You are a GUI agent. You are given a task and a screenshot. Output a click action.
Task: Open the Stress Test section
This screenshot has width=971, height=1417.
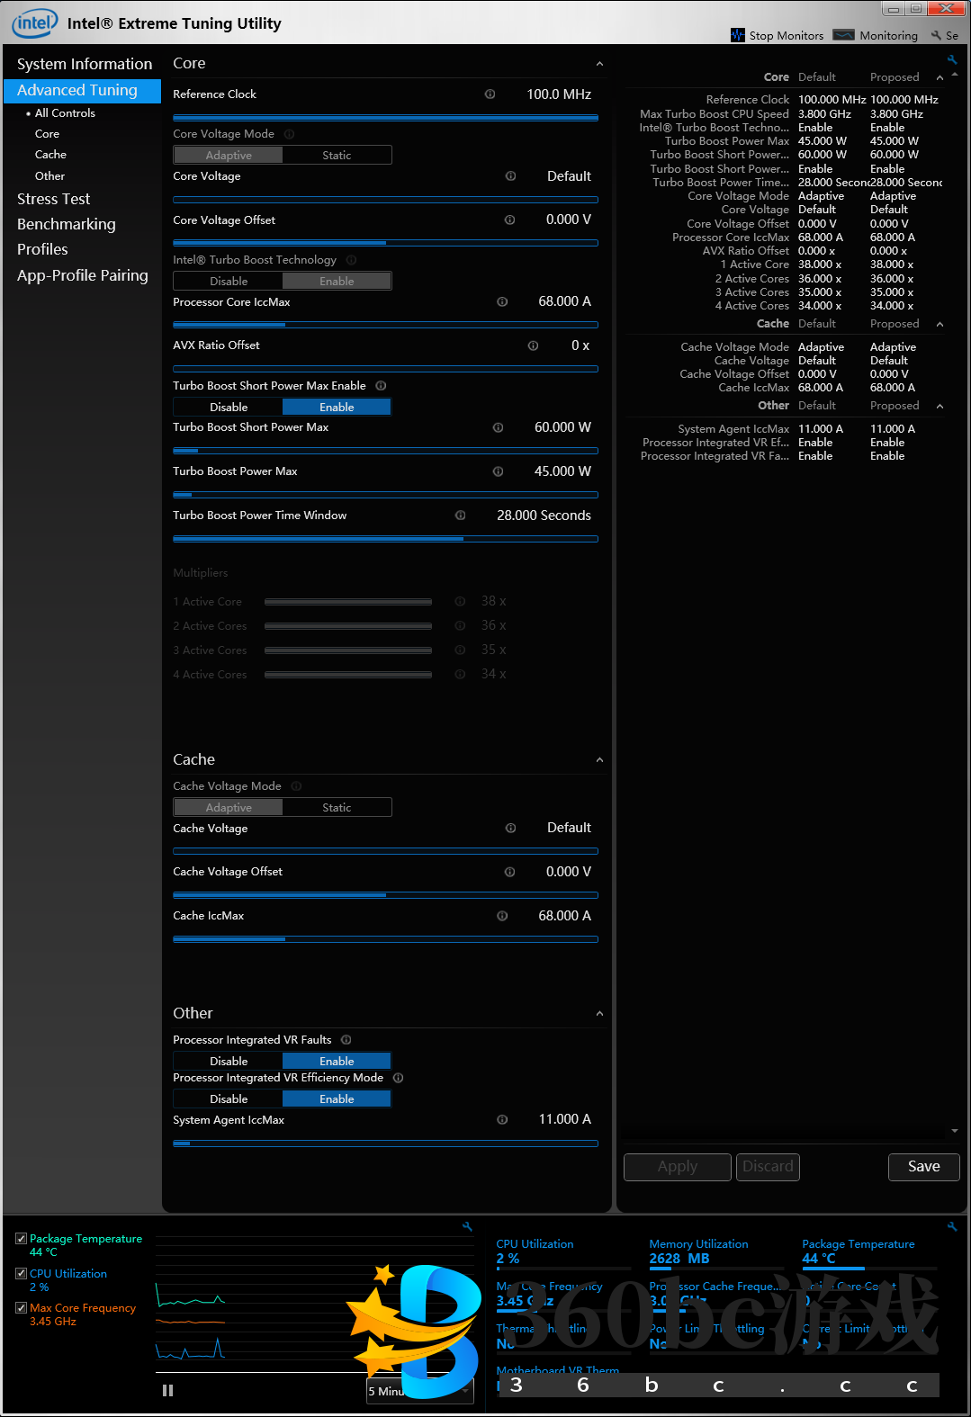coord(54,199)
